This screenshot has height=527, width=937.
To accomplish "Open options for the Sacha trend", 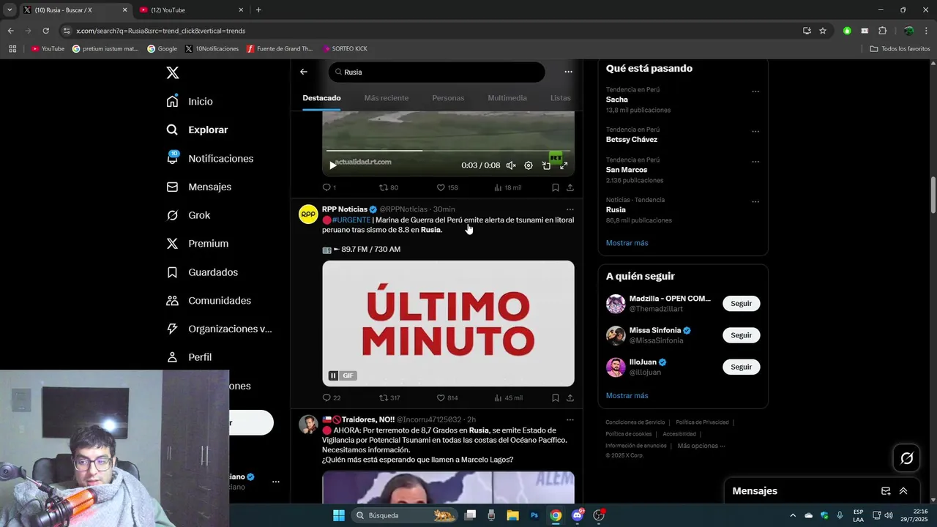I will [755, 91].
